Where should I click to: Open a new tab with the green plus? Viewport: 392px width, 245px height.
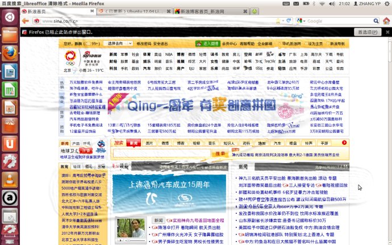click(255, 11)
